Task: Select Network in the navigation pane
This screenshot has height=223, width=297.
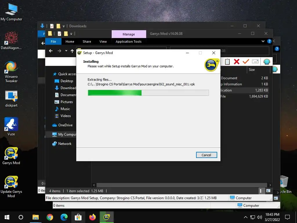Action: pyautogui.click(x=62, y=144)
